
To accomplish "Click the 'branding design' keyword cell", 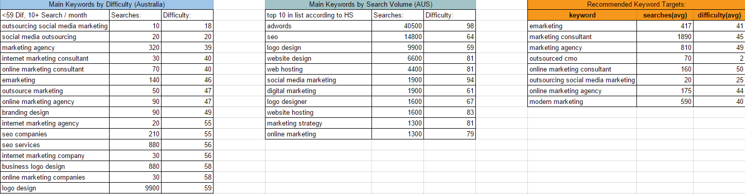I will pyautogui.click(x=55, y=112).
